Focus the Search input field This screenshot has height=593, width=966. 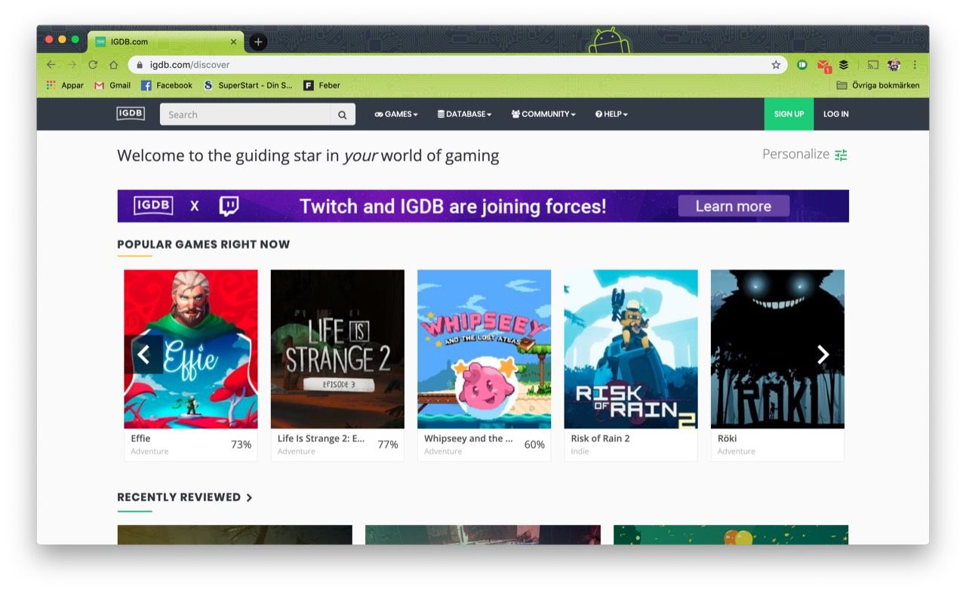[245, 115]
